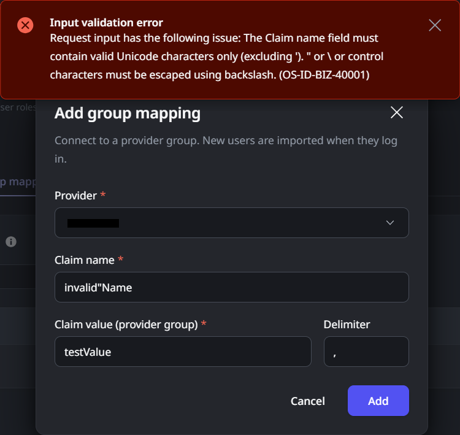Click the "Input validation error" heading

(106, 23)
